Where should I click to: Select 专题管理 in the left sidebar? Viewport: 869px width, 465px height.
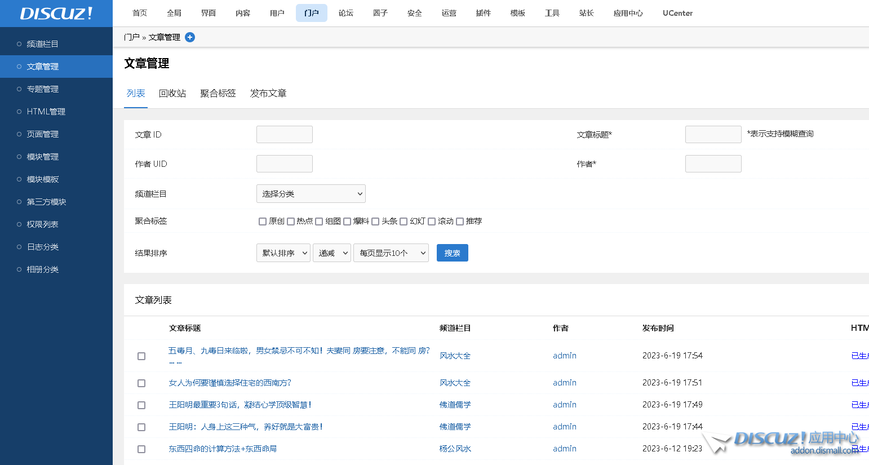pos(43,89)
